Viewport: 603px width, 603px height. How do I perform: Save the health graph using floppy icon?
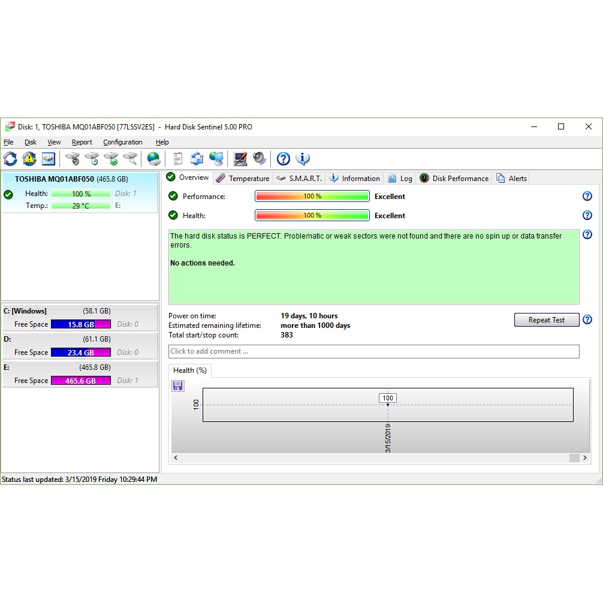(178, 386)
